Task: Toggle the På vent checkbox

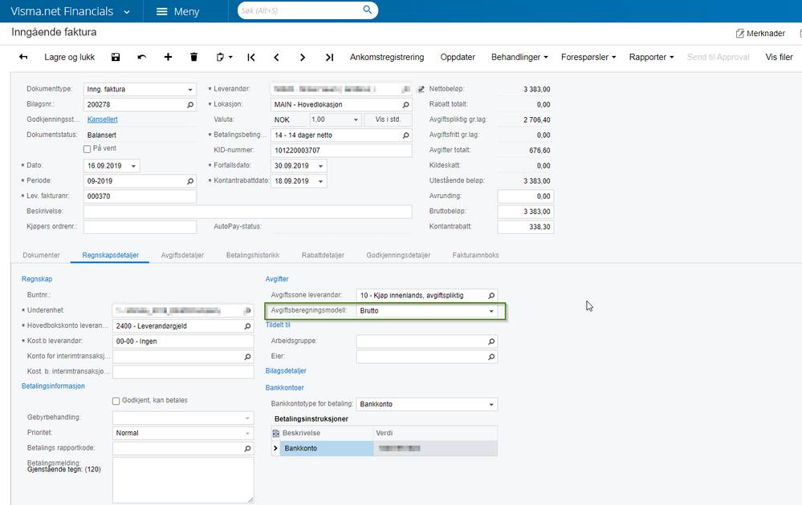Action: pos(88,149)
